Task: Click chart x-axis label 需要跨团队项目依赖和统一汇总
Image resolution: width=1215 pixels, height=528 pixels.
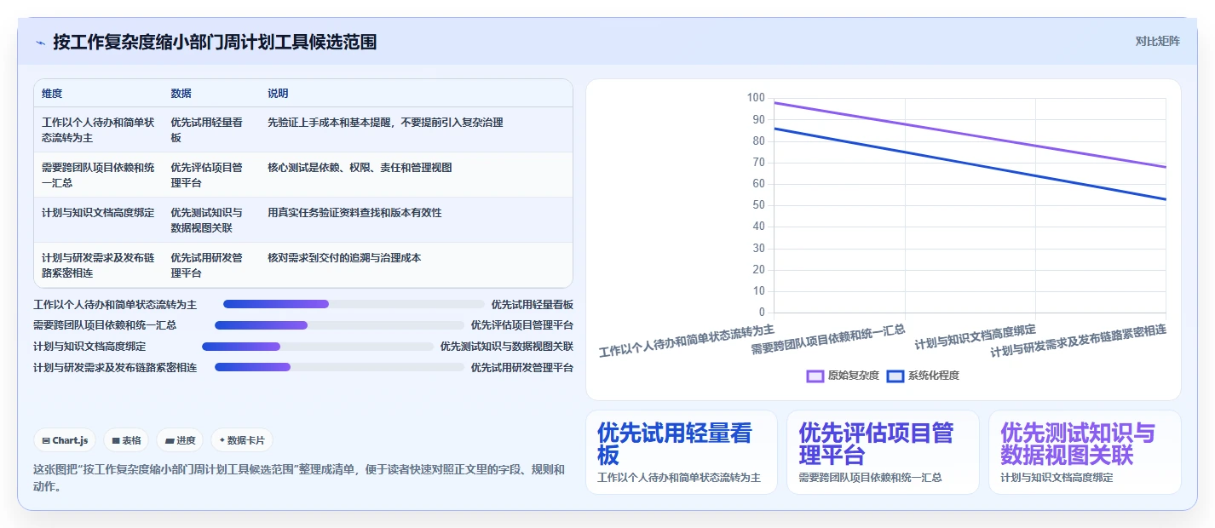Action: click(828, 339)
